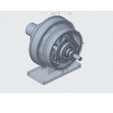Click the Annotation Display icon
Viewport: 113px width, 113px height.
(x=67, y=14)
